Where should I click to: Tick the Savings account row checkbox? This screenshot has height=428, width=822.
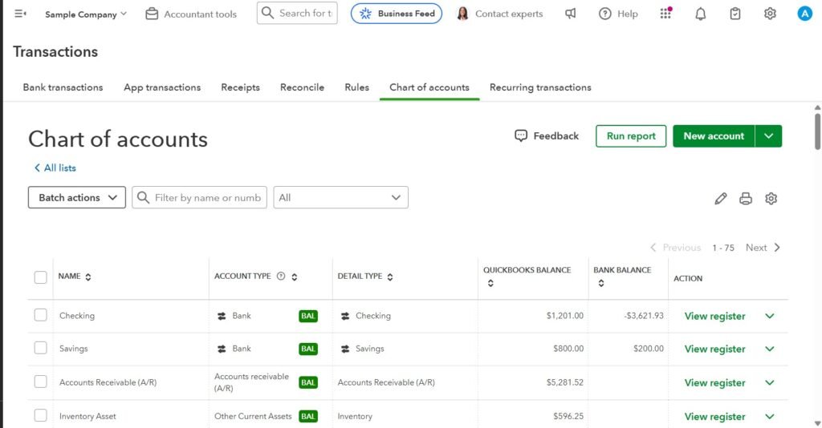41,348
